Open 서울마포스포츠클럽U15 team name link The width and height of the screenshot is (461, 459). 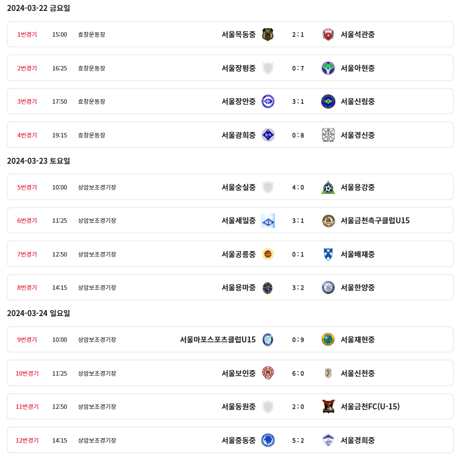[218, 339]
